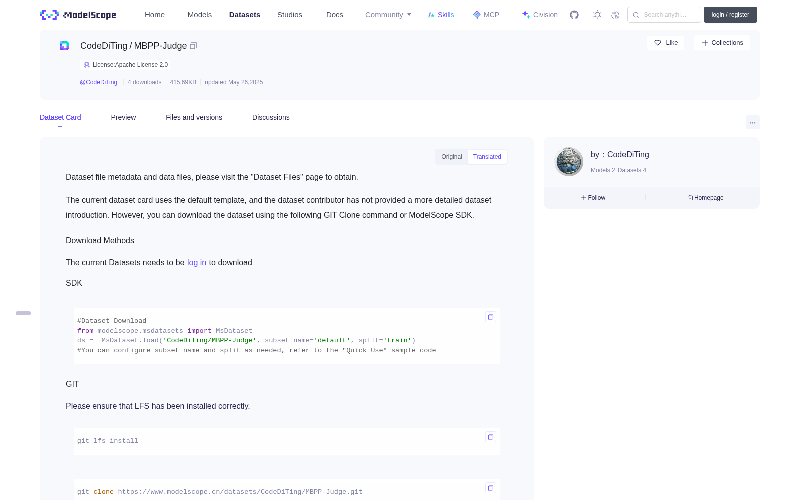Switch dataset card to Original text
800x500 pixels.
pyautogui.click(x=452, y=157)
